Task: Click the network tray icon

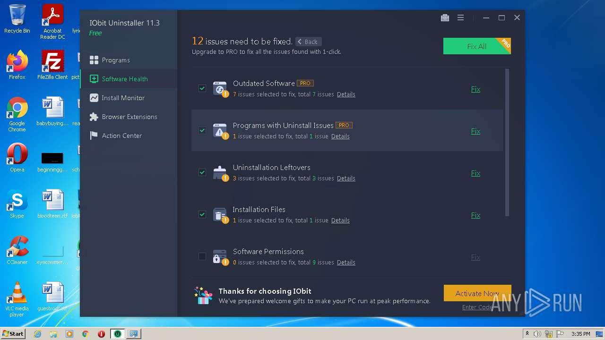Action: 549,334
